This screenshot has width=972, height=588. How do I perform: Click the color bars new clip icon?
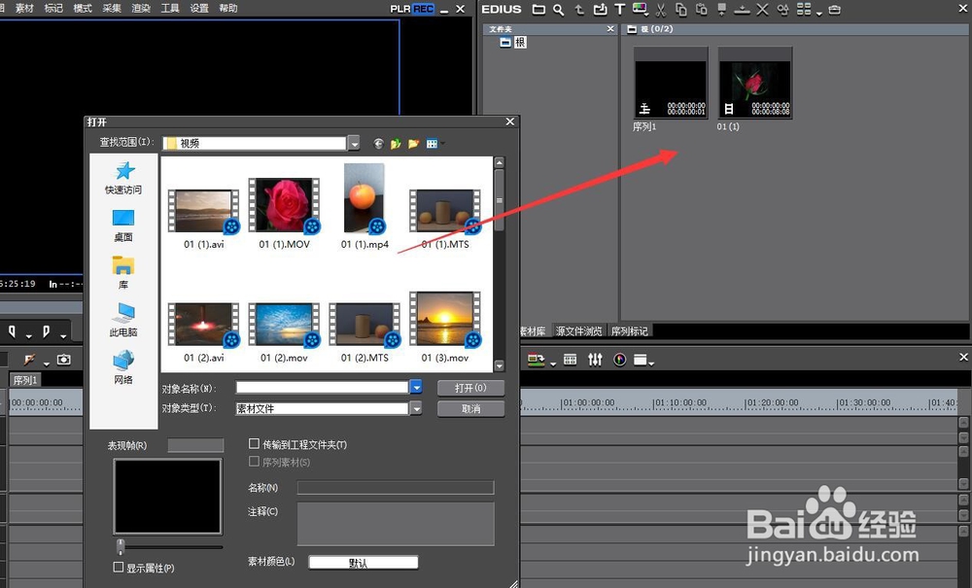[640, 10]
